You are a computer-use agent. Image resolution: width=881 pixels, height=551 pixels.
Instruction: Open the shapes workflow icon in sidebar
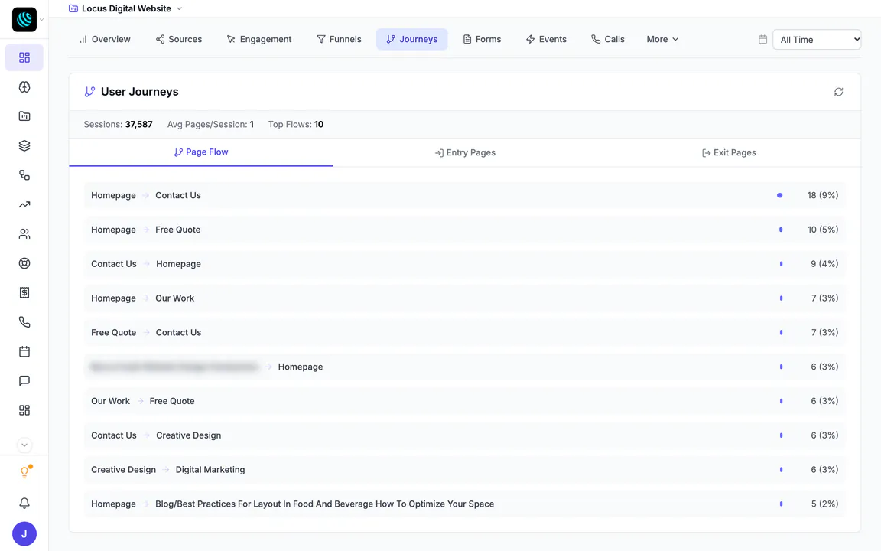(24, 174)
